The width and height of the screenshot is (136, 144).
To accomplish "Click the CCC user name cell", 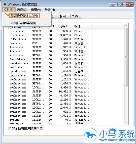I will coord(35,43).
